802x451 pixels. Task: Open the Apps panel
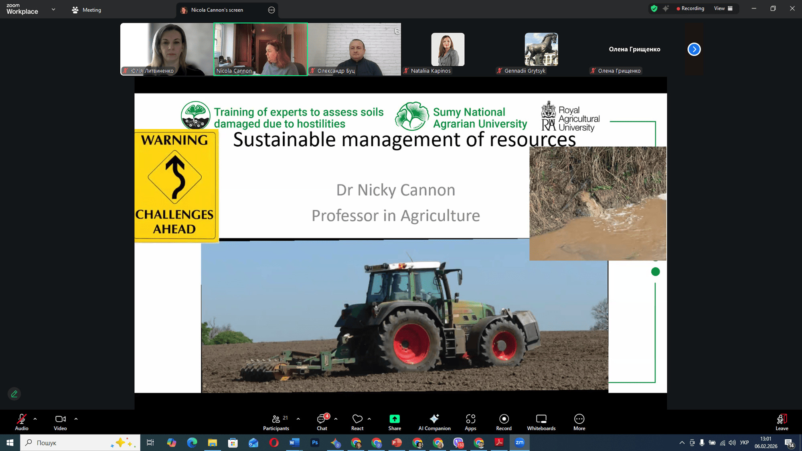coord(470,422)
